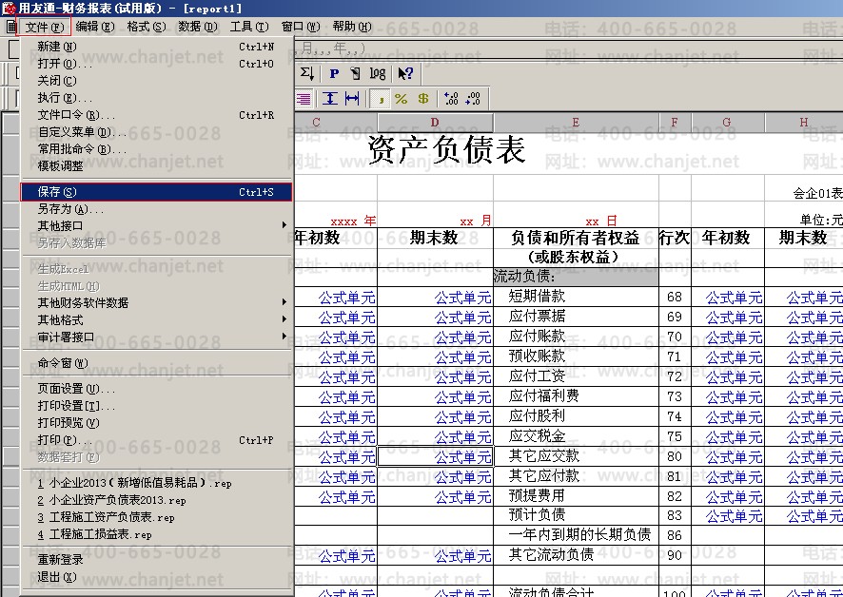Click the Sigma sum toolbar icon
Screen dimensions: 843x597
pos(306,73)
